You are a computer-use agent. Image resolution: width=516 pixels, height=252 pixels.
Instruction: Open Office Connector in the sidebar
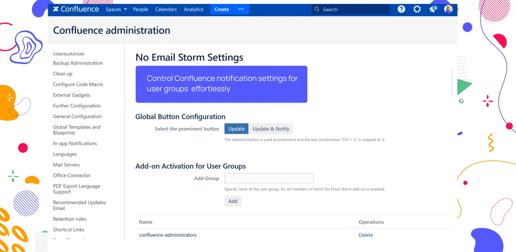tap(72, 176)
